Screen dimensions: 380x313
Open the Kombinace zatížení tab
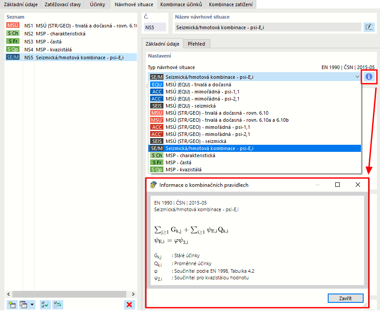tap(231, 4)
